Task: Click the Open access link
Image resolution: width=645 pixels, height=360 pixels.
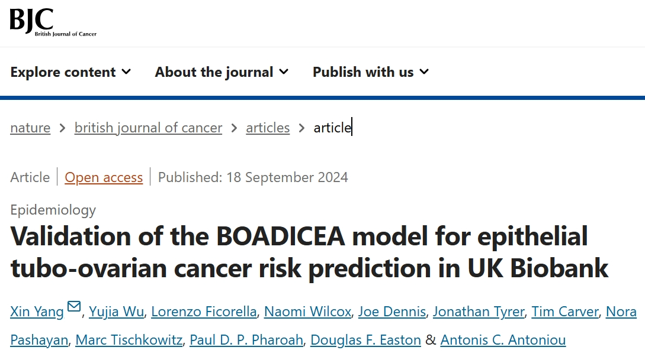Action: [x=104, y=177]
